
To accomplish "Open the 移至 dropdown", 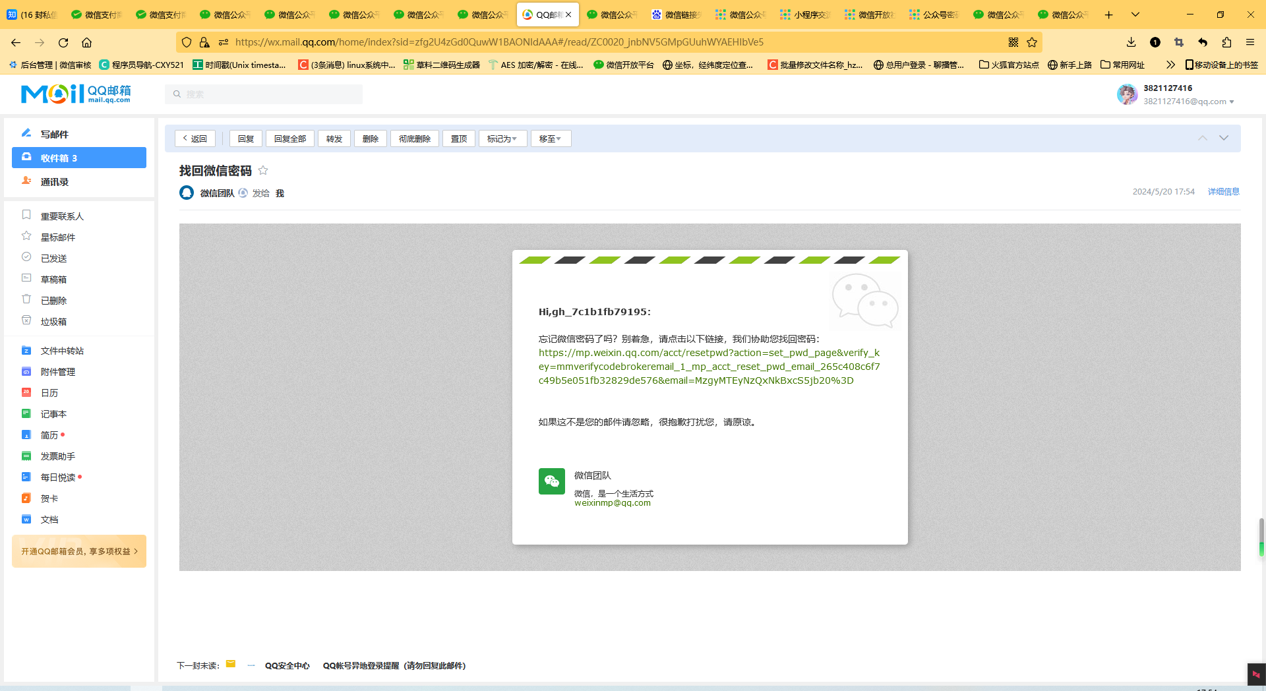I will [x=551, y=138].
